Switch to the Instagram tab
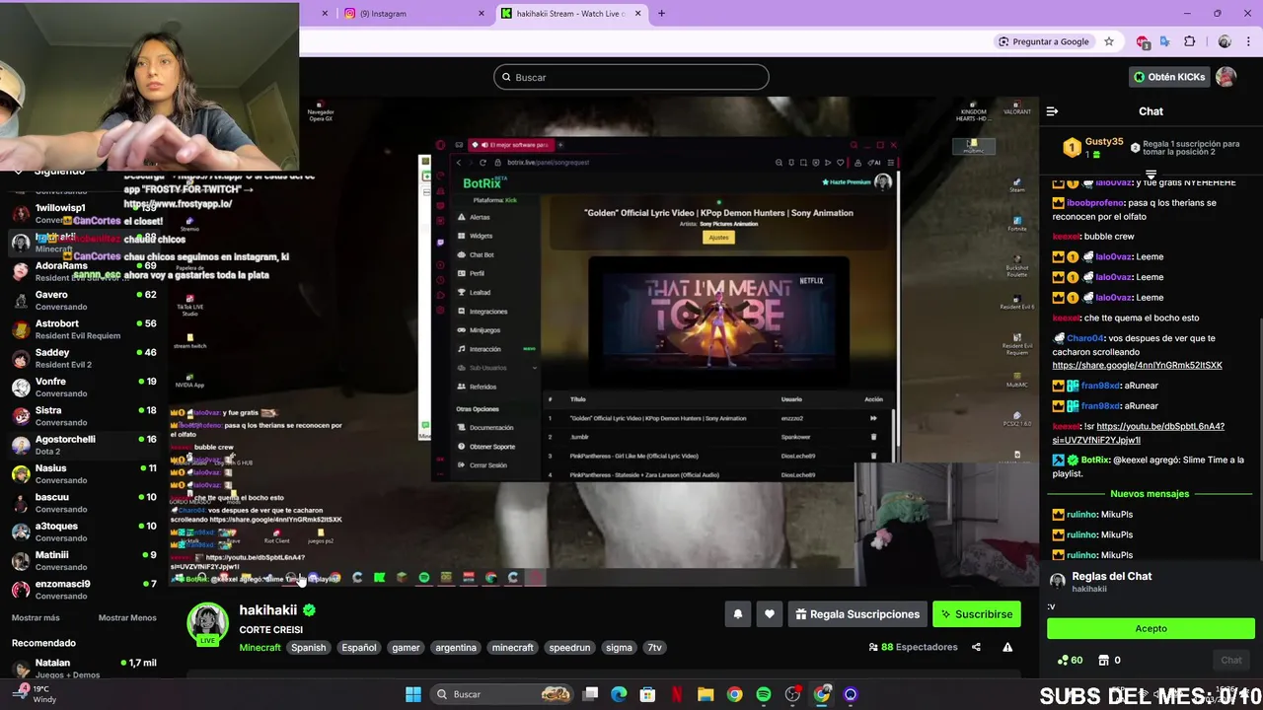 click(413, 14)
